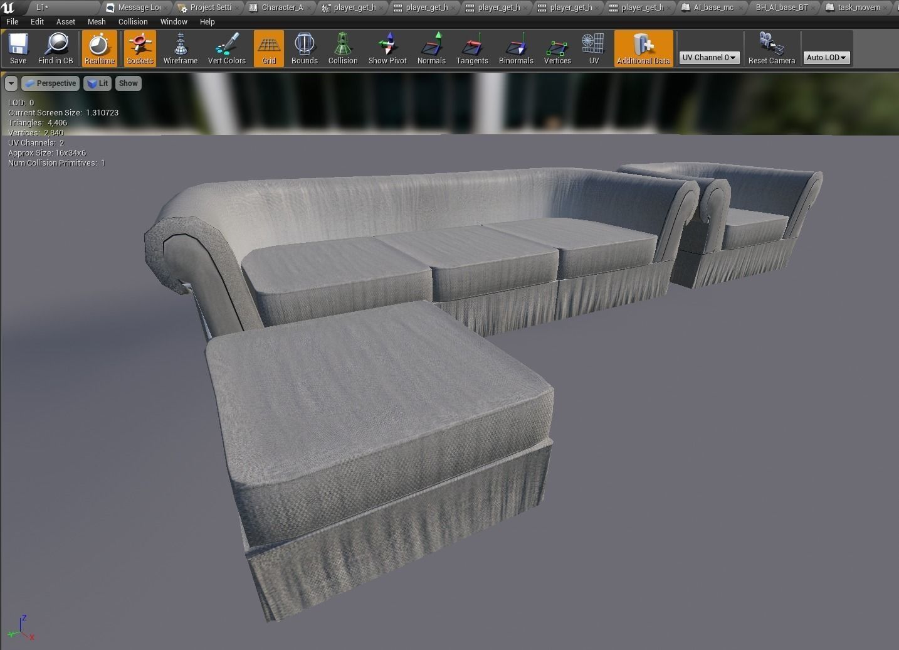Click the Unreal Engine logo
899x650 pixels.
[x=8, y=8]
